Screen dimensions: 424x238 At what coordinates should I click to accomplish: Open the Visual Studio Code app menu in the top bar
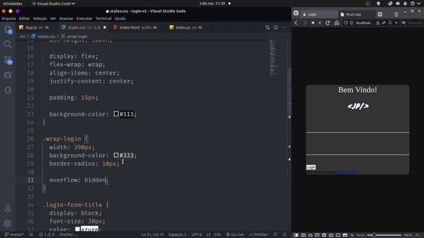coord(53,3)
